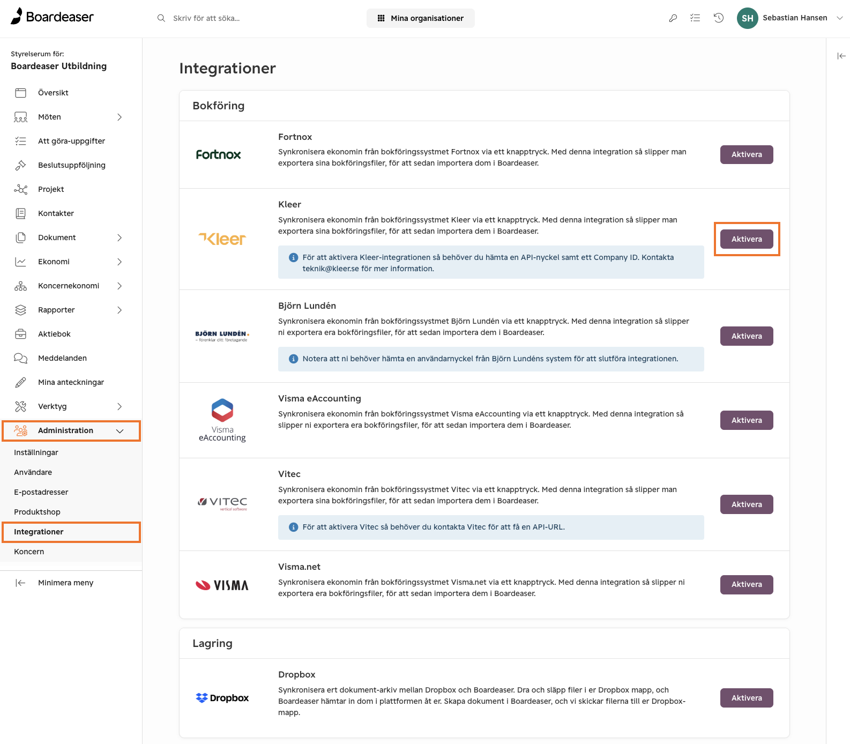Open Produktshop in Administration
The width and height of the screenshot is (850, 744).
[x=37, y=512]
